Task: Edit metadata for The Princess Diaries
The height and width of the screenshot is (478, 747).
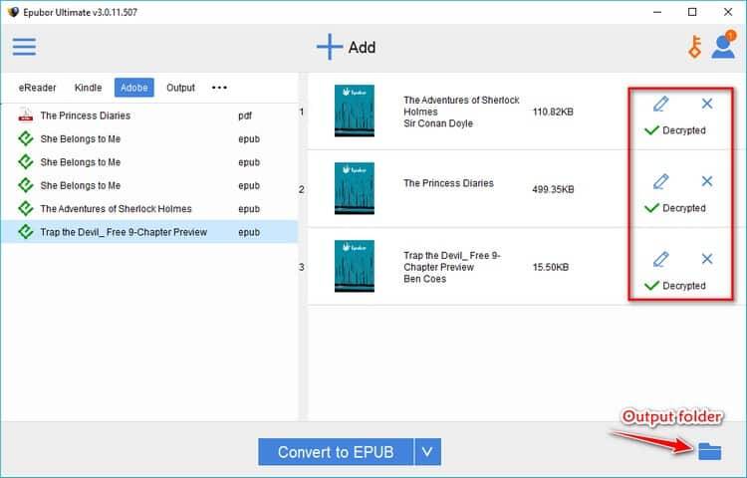Action: point(660,181)
